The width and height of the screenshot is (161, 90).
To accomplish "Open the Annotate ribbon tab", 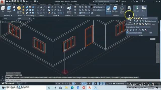I will coord(57,4).
